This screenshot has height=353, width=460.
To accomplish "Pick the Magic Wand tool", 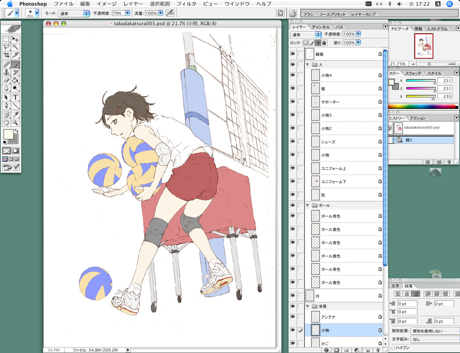I will pyautogui.click(x=15, y=47).
